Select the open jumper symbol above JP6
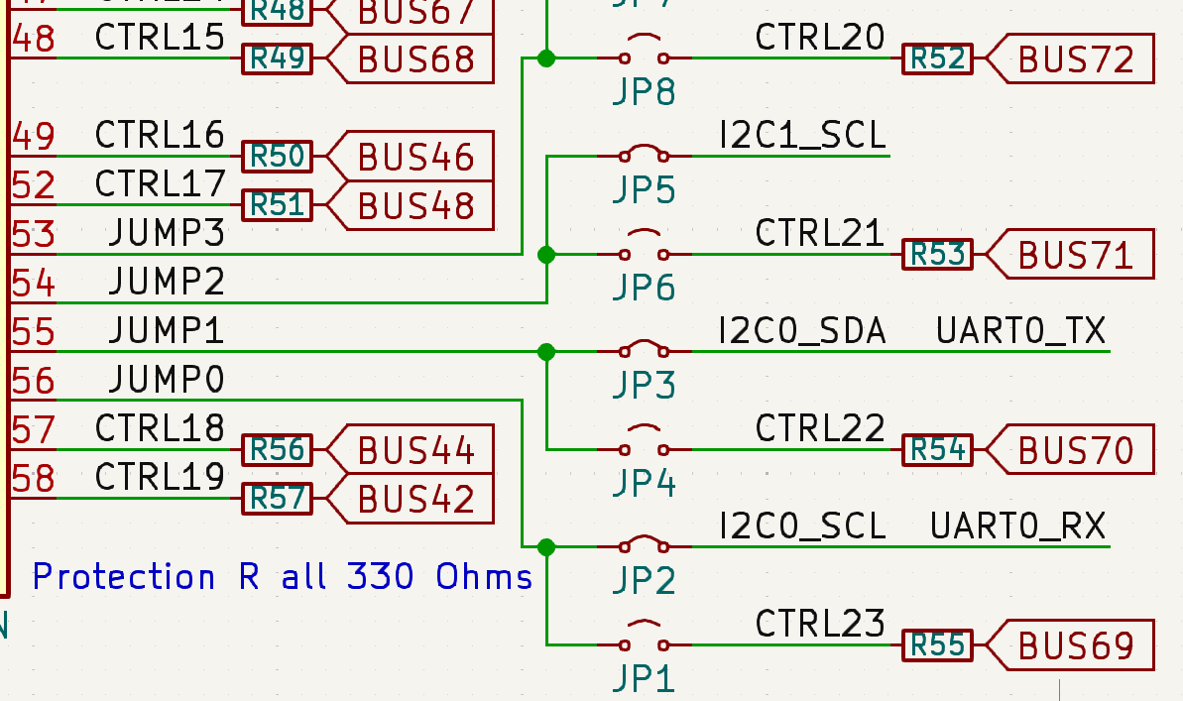This screenshot has height=701, width=1183. pos(645,250)
